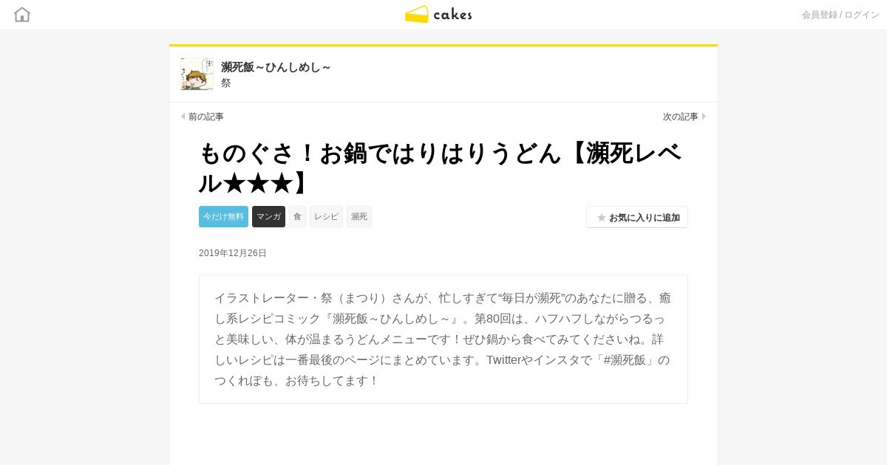Go to the home icon
The height and width of the screenshot is (465, 887).
tap(22, 14)
